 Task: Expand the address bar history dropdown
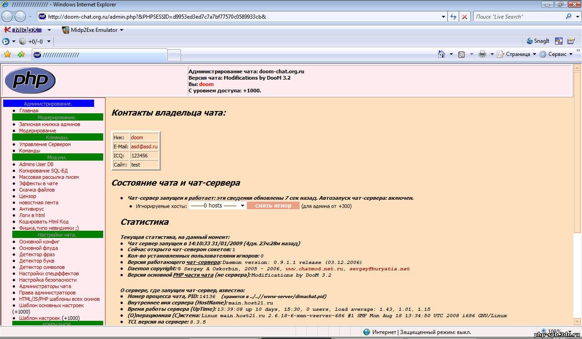click(x=444, y=17)
